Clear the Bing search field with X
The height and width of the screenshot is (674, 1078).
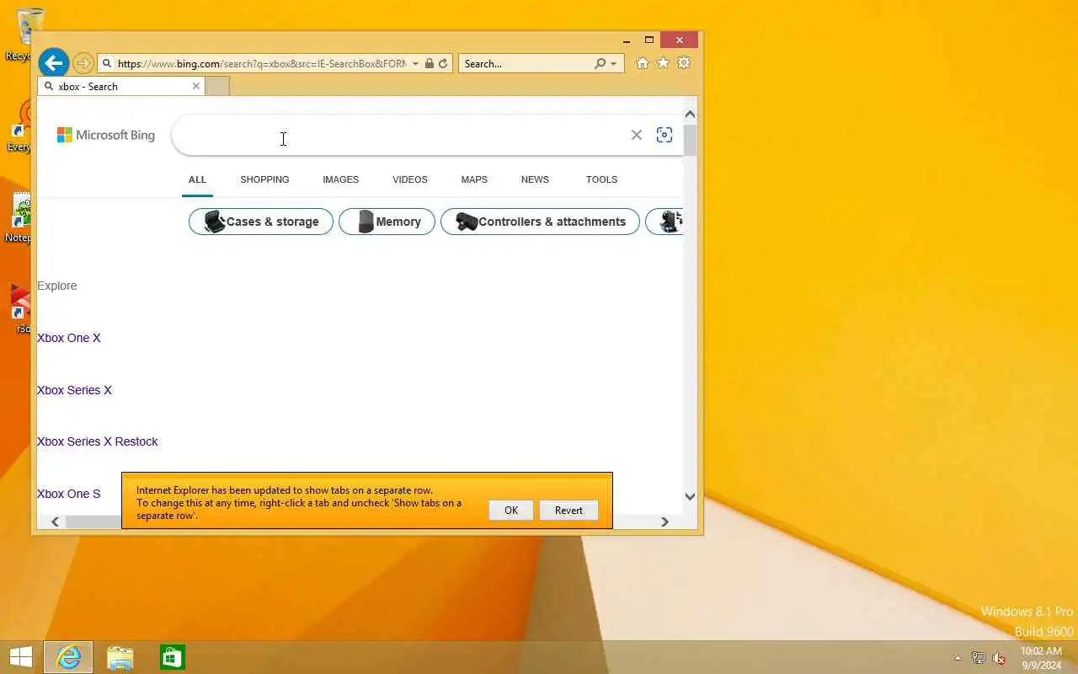637,135
